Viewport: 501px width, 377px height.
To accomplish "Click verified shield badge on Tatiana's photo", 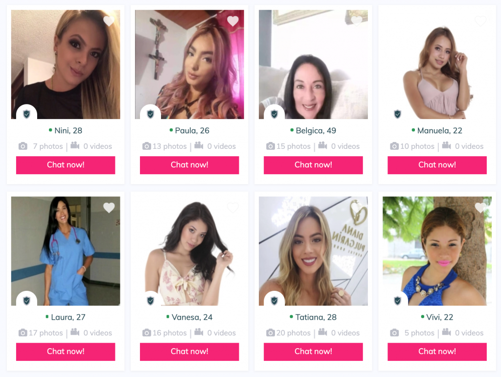I will [274, 301].
